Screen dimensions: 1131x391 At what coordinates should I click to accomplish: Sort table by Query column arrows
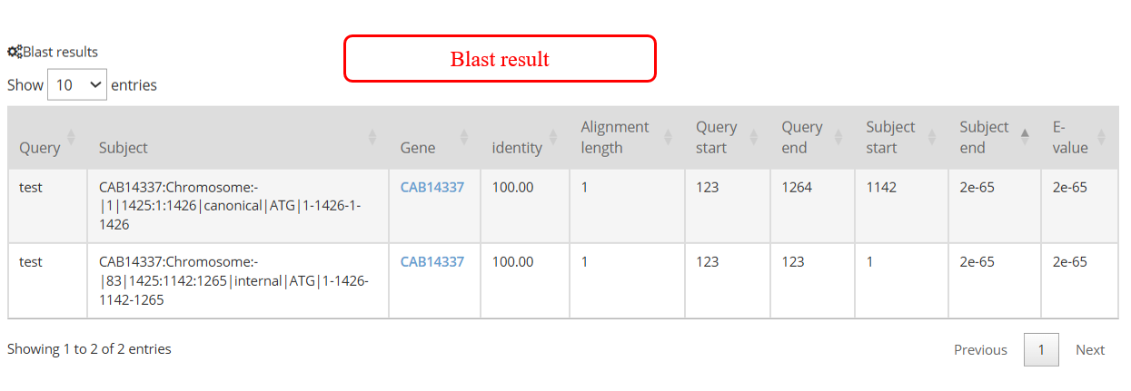click(x=71, y=138)
